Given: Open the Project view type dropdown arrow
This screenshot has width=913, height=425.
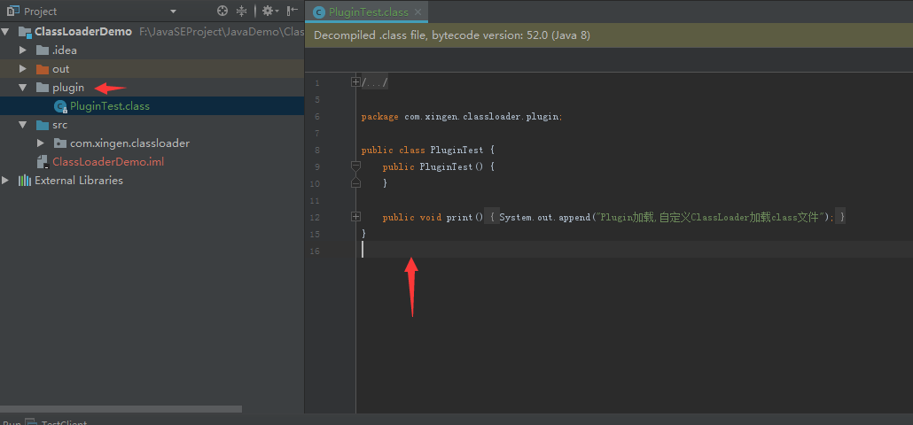Looking at the screenshot, I should (173, 11).
